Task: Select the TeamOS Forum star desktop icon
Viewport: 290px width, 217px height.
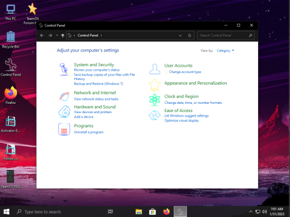Action: [x=32, y=14]
